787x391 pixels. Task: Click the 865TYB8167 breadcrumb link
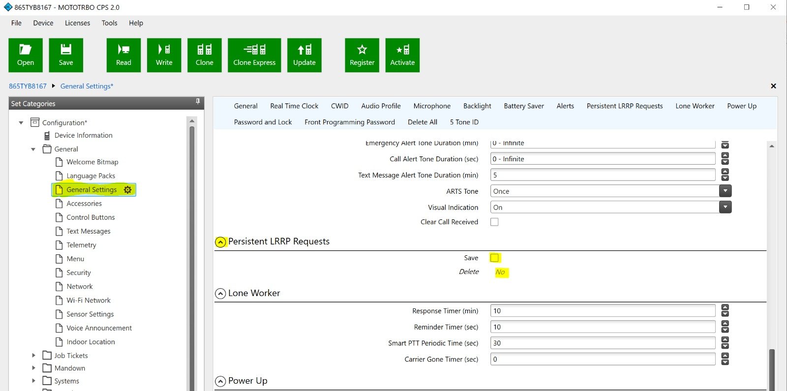click(28, 86)
